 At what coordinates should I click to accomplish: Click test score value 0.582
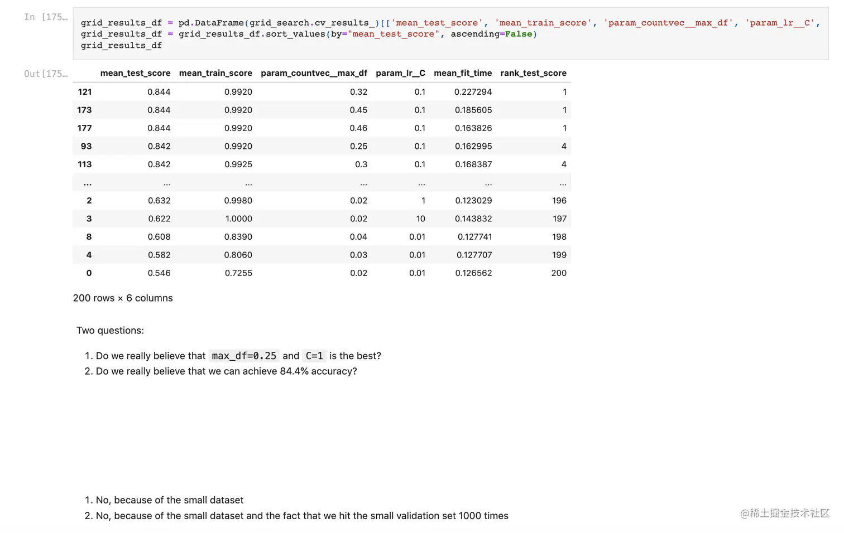coord(159,255)
